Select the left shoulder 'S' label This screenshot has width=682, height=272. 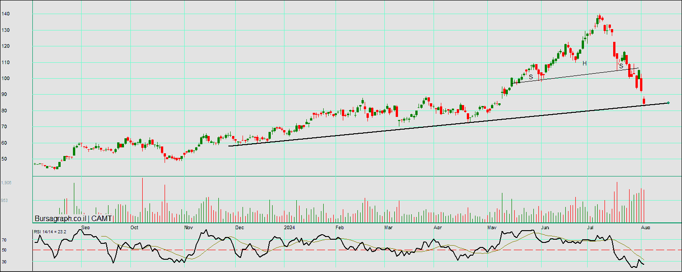[x=531, y=77]
